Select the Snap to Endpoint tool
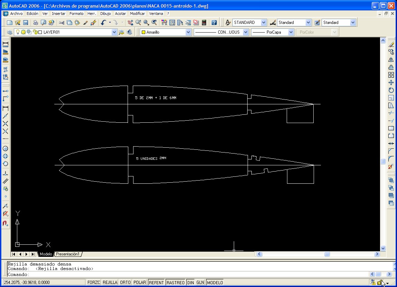Screen dimensions: 397x287 click(5, 116)
